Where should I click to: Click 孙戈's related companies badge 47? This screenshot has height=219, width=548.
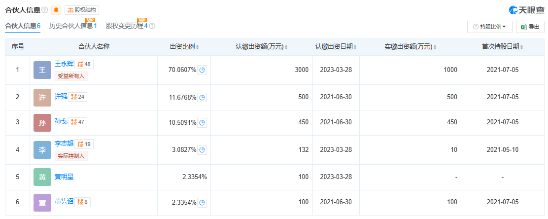click(77, 122)
